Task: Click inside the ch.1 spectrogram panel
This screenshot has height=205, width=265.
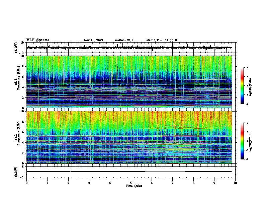Action: (129, 82)
